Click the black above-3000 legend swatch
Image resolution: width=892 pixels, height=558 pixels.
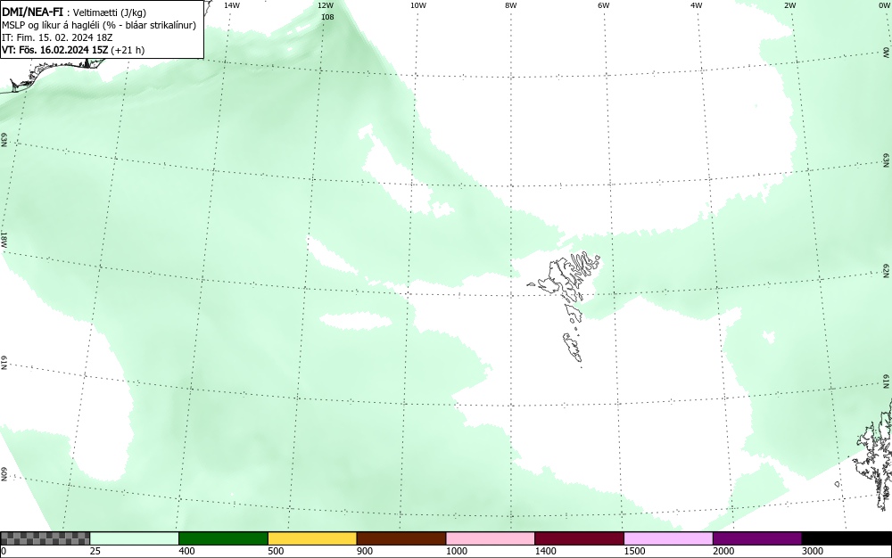(847, 538)
